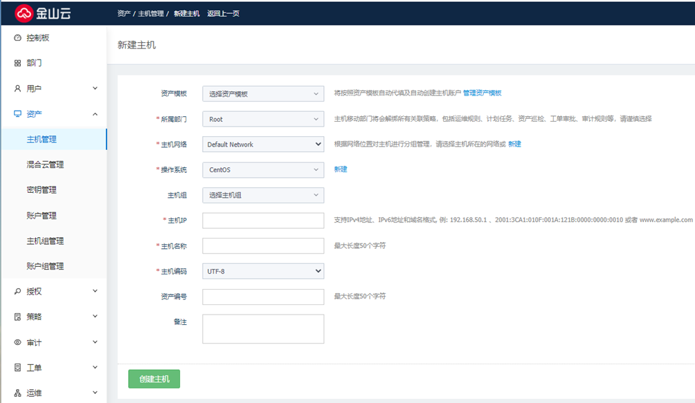This screenshot has width=695, height=403.
Task: Click the 资产 monitor icon in sidebar
Action: click(x=18, y=114)
